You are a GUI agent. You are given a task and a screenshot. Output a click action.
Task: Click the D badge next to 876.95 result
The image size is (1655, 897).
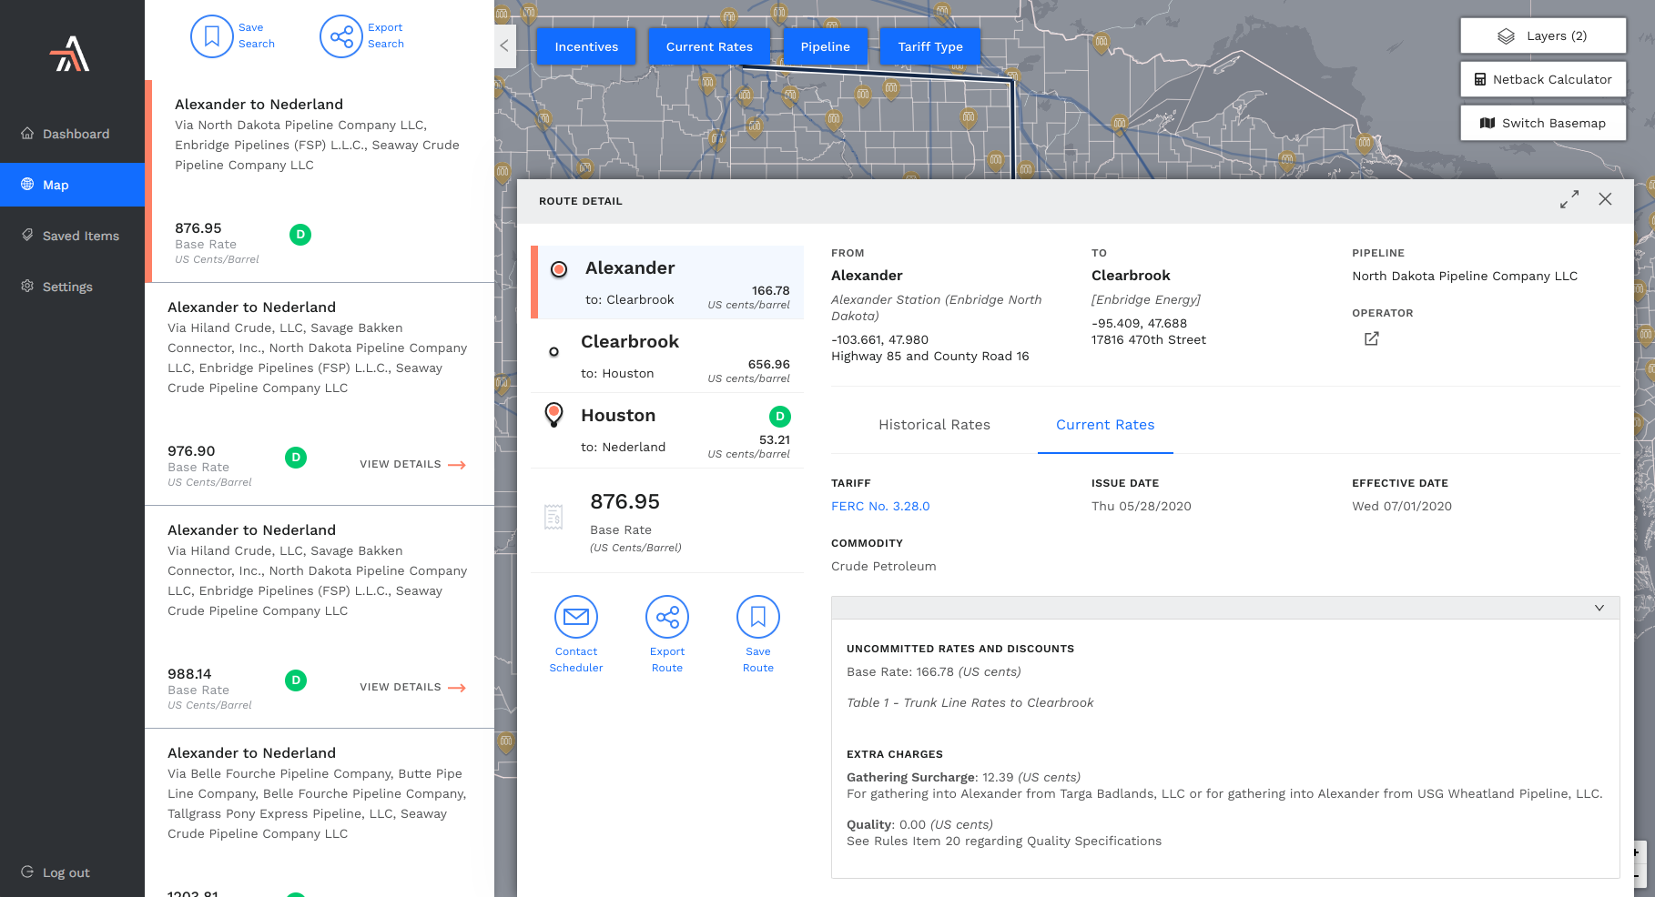coord(300,235)
